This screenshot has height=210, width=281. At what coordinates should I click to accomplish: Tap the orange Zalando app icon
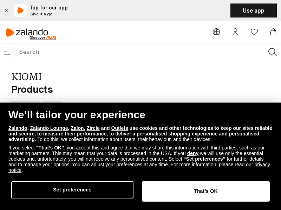20,10
